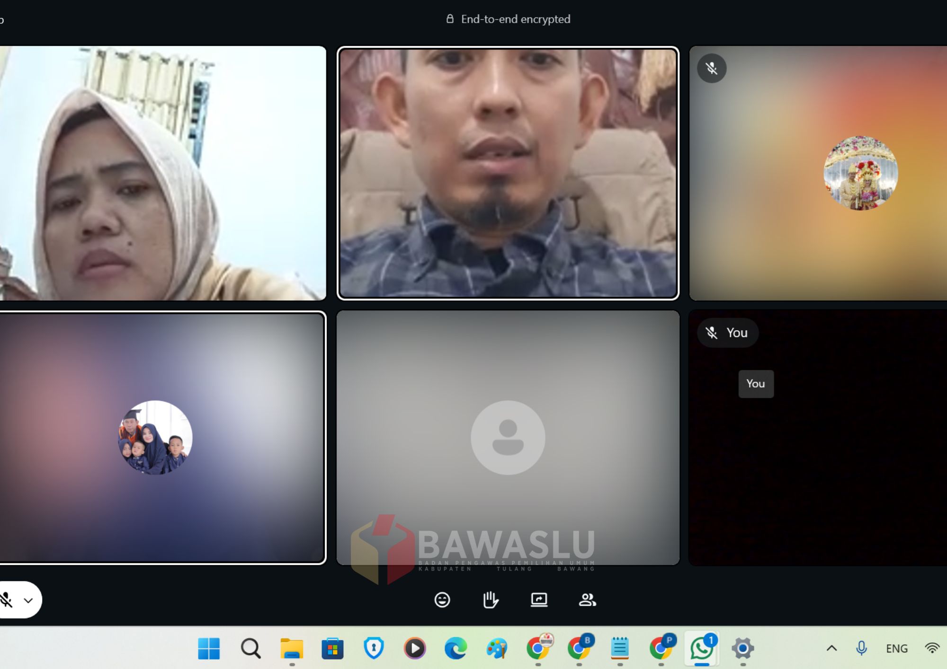
Task: Click the default avatar participant tile
Action: (508, 437)
